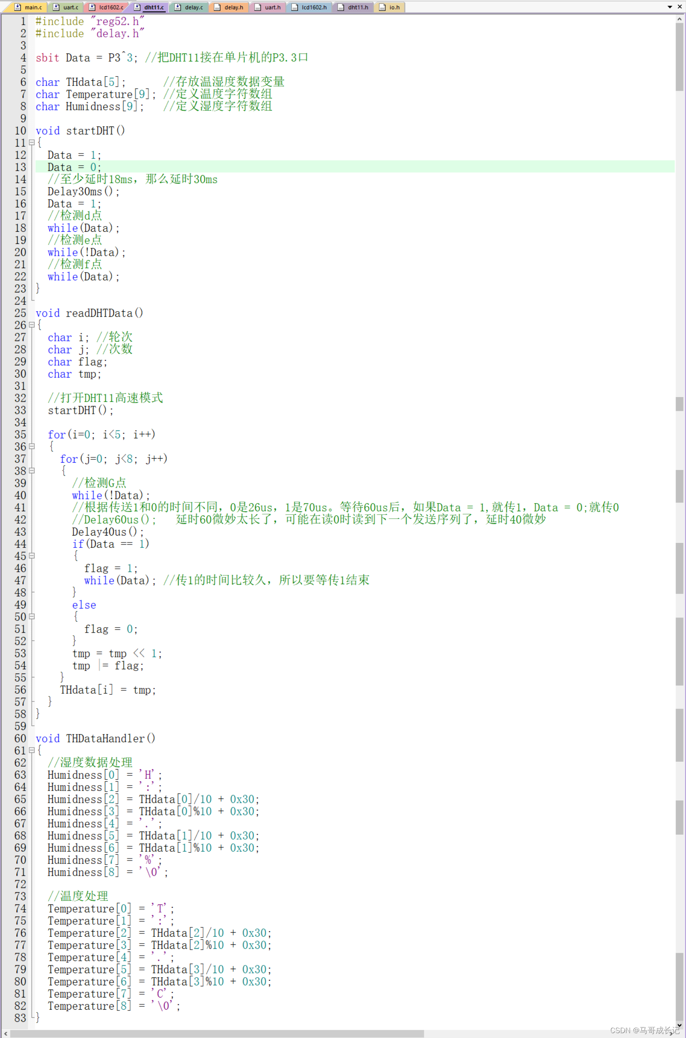Click 'void startDHT()' declaration

pyautogui.click(x=80, y=131)
